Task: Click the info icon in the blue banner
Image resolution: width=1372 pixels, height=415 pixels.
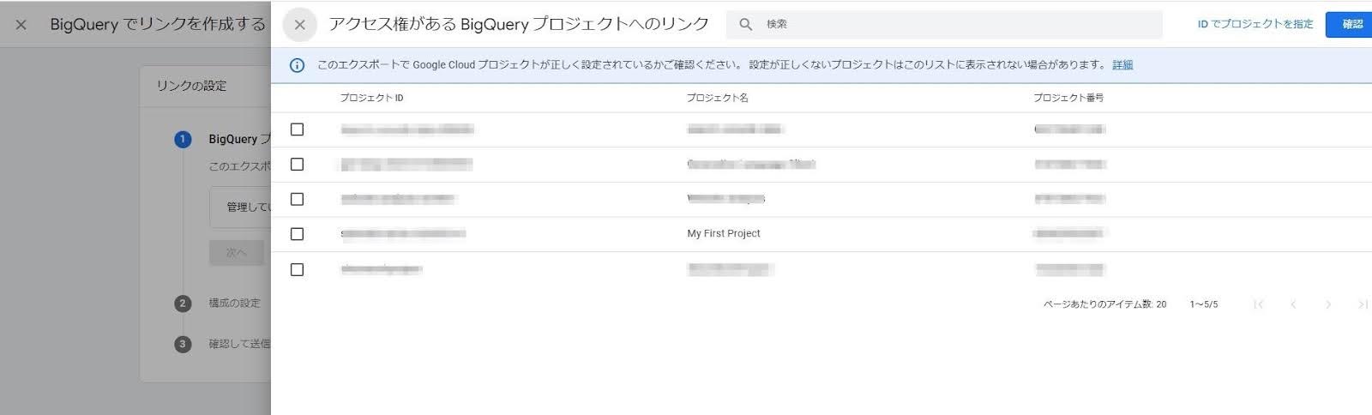Action: [x=297, y=65]
